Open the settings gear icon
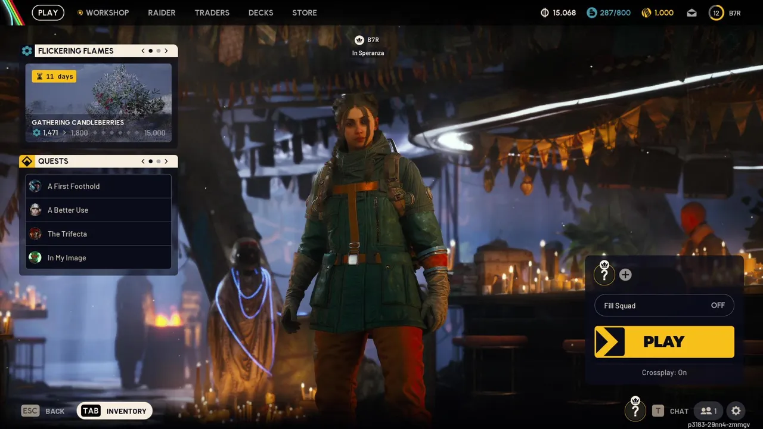The height and width of the screenshot is (429, 763). pos(736,411)
